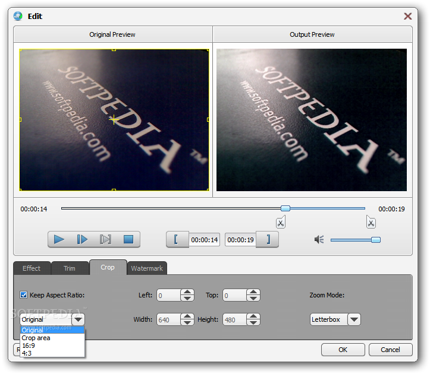Click the volume slider handle

pos(376,240)
